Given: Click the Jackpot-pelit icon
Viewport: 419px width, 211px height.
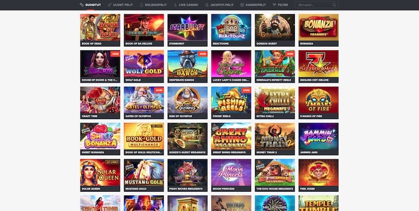Looking at the screenshot, I should point(207,5).
